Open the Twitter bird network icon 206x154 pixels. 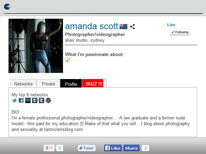point(14,100)
